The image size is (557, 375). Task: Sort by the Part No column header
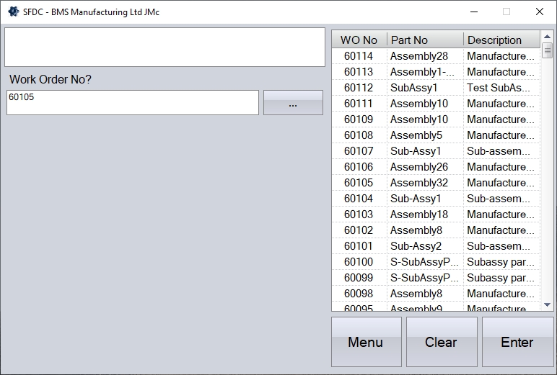(x=425, y=40)
